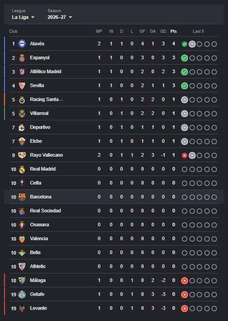The image size is (228, 321).
Task: Click the Atlético Madrid crest icon
Action: 22,72
